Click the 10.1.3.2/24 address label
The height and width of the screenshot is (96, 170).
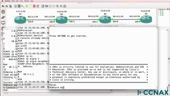[135, 16]
